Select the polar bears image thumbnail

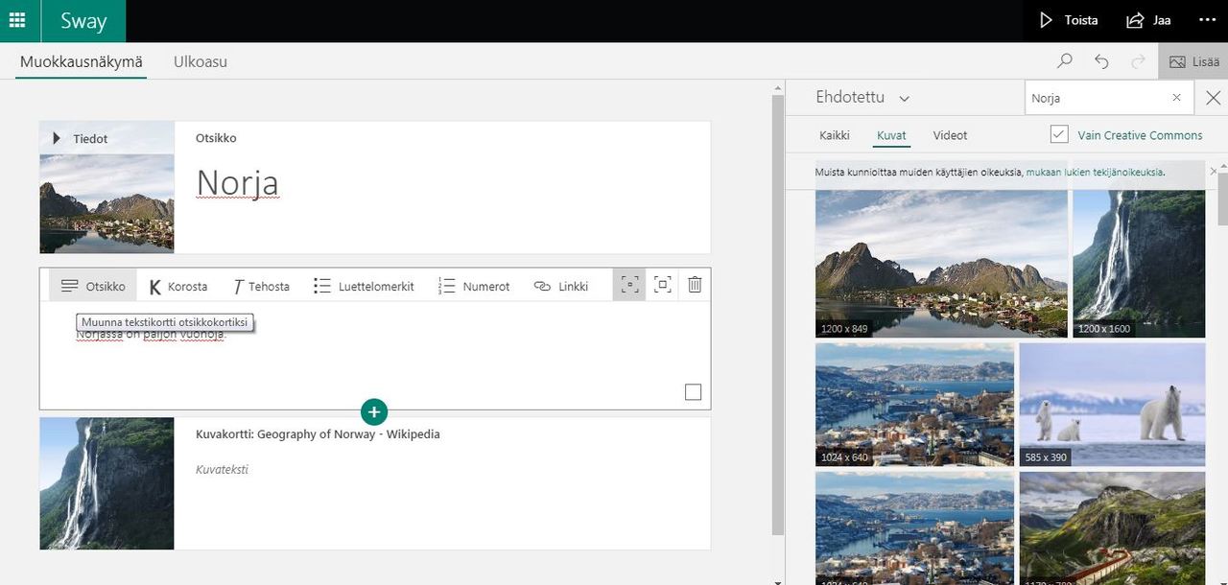coord(1112,405)
